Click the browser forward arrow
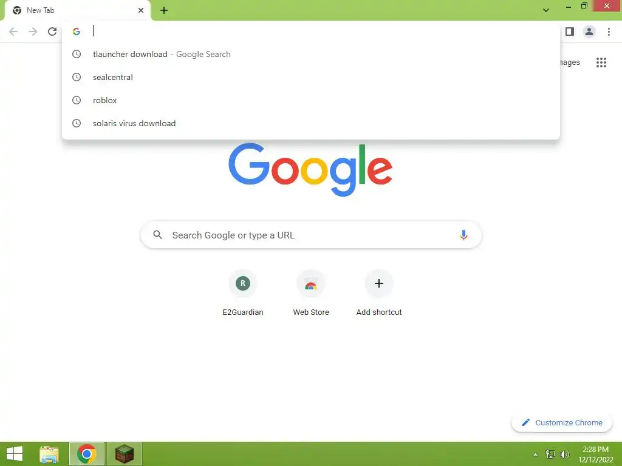622x466 pixels. (33, 32)
